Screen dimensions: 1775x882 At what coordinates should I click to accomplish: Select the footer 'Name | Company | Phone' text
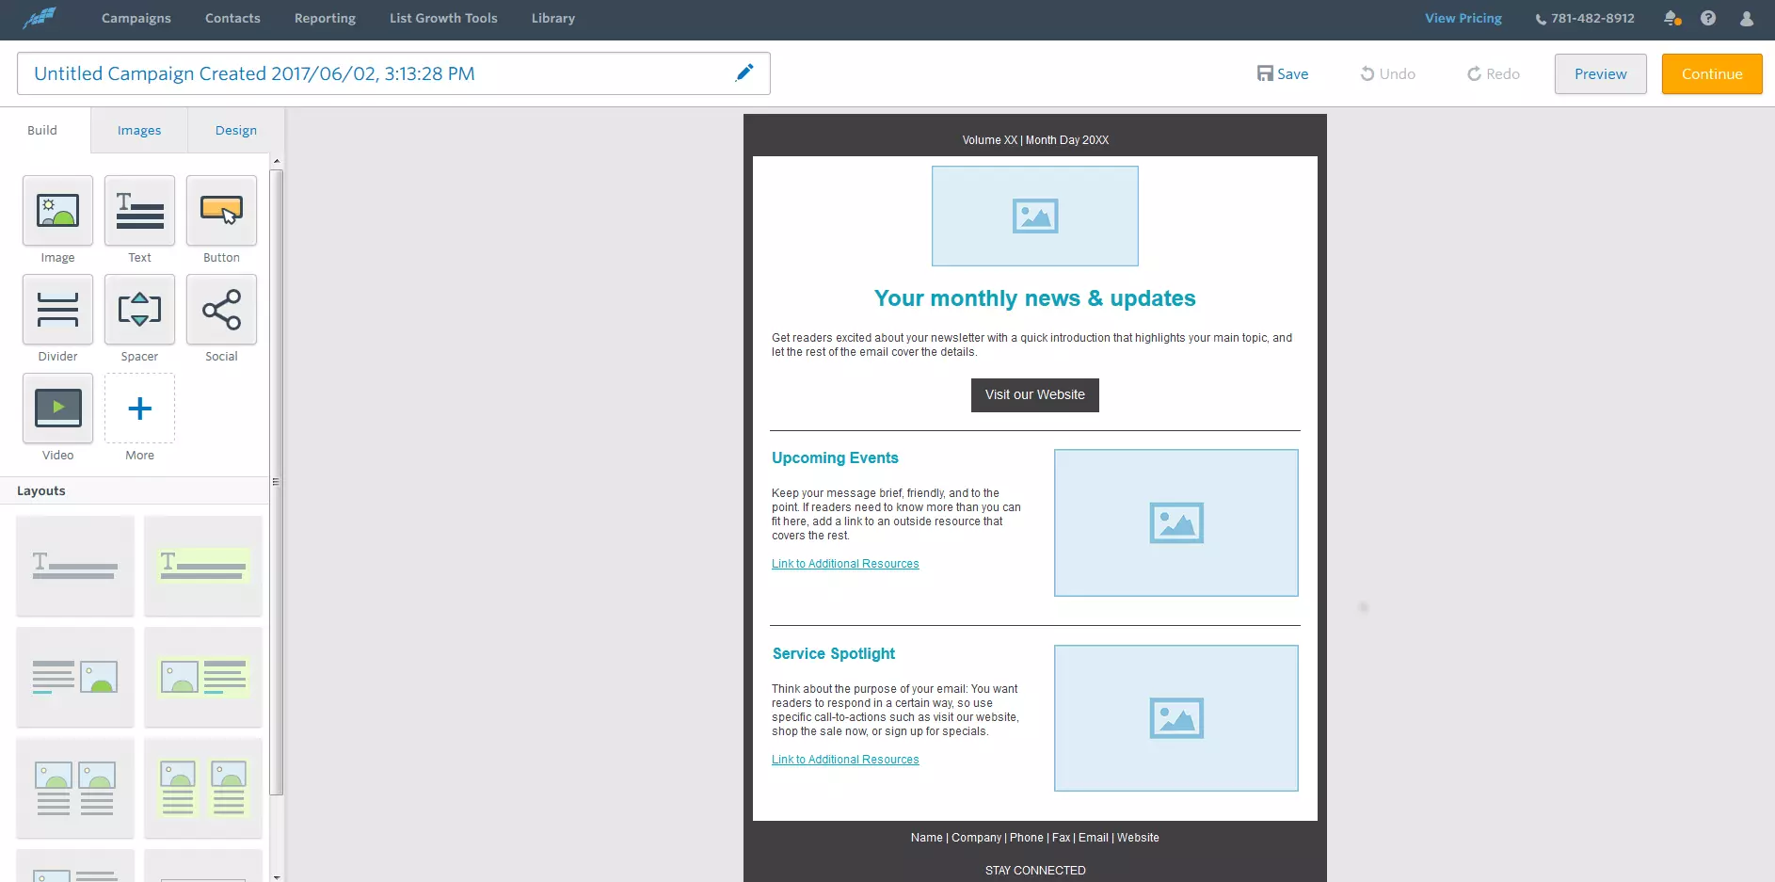coord(1034,838)
